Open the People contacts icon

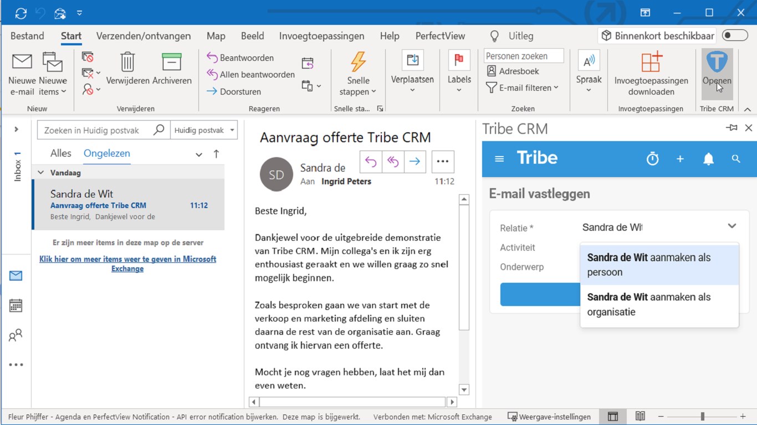click(16, 335)
